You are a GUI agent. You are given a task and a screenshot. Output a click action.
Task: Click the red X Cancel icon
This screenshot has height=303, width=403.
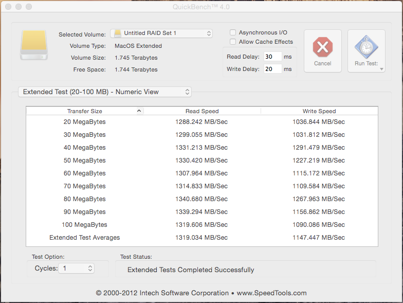tap(322, 47)
